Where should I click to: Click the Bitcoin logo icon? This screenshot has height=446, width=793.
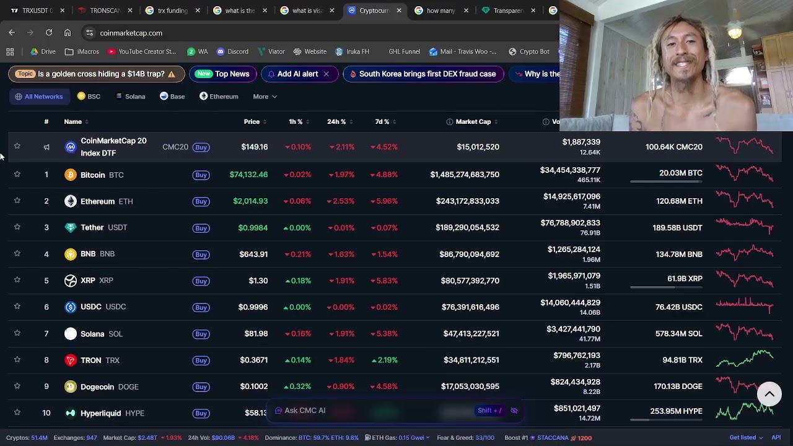click(71, 175)
